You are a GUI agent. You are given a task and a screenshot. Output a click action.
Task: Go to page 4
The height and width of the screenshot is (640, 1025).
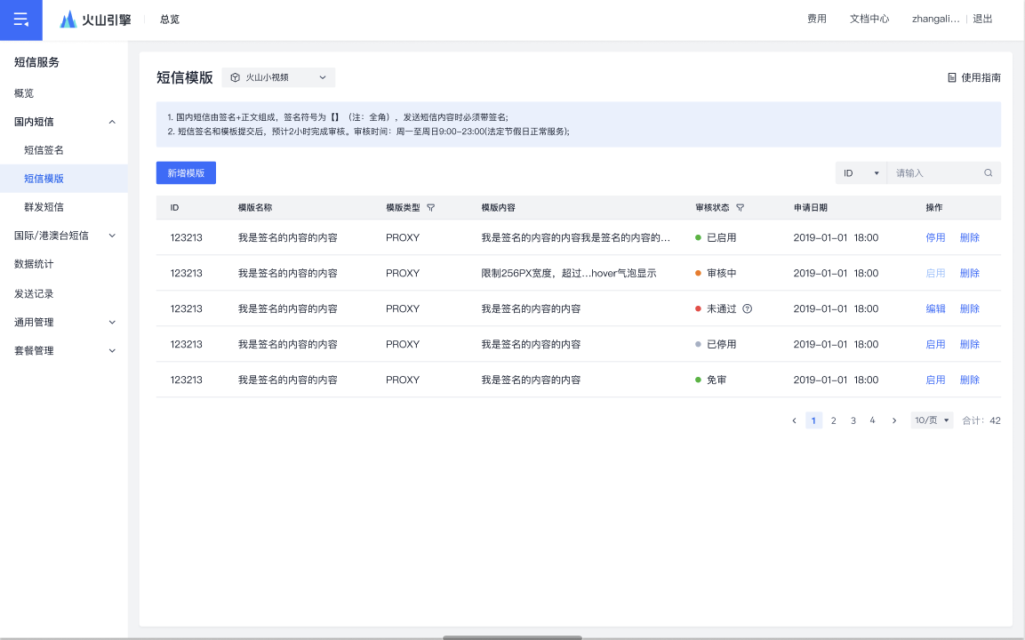click(x=872, y=421)
